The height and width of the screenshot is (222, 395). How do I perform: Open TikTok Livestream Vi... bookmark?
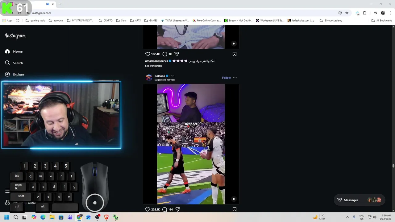(x=175, y=21)
